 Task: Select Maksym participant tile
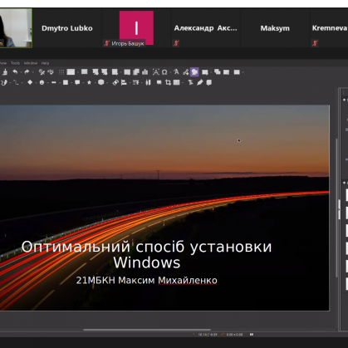pos(275,28)
